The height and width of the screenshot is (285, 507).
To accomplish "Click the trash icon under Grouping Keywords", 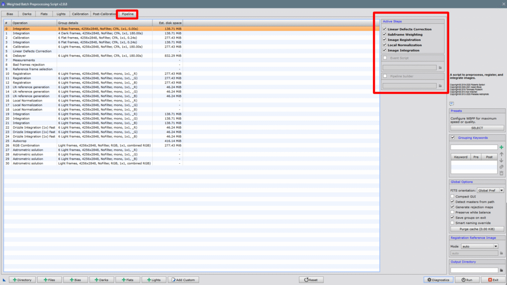I will click(x=501, y=173).
